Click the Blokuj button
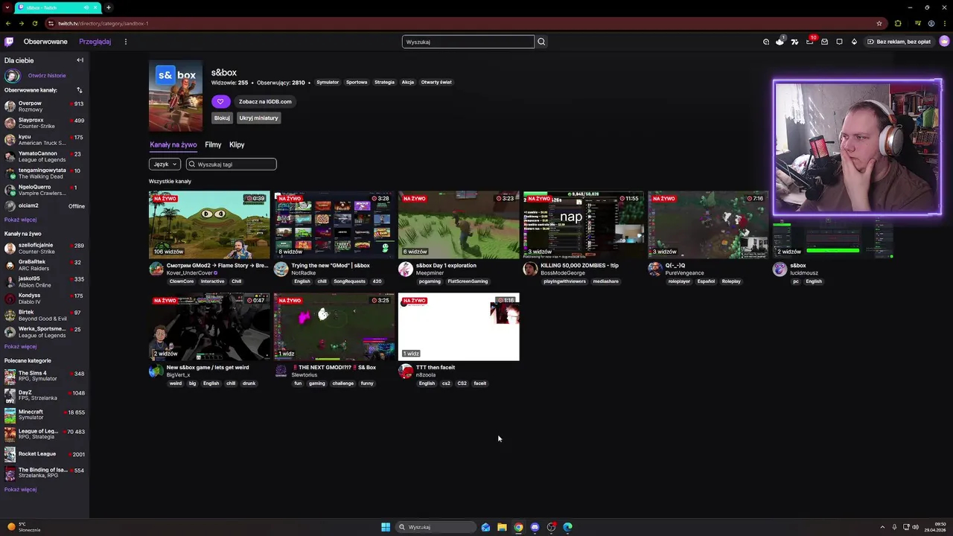This screenshot has height=536, width=953. tap(222, 118)
